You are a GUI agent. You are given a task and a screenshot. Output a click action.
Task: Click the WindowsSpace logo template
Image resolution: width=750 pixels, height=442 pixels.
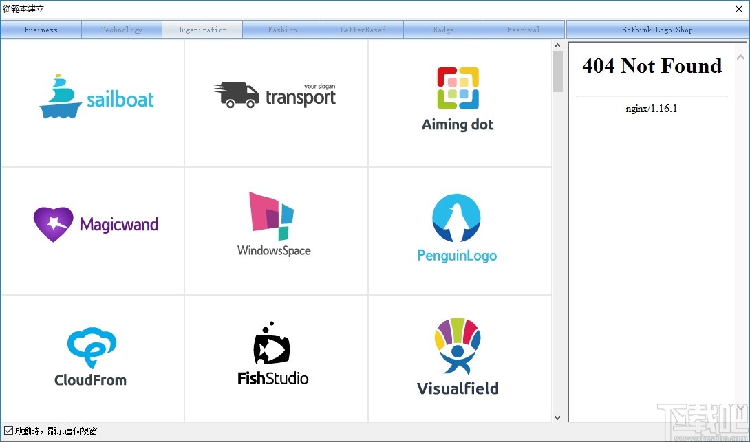[x=275, y=223]
